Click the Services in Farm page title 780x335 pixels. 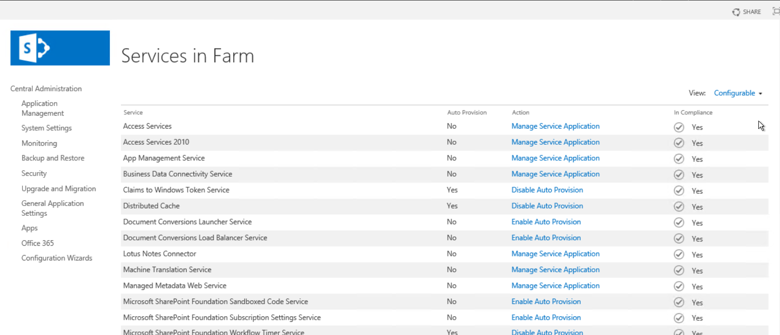[x=188, y=56]
